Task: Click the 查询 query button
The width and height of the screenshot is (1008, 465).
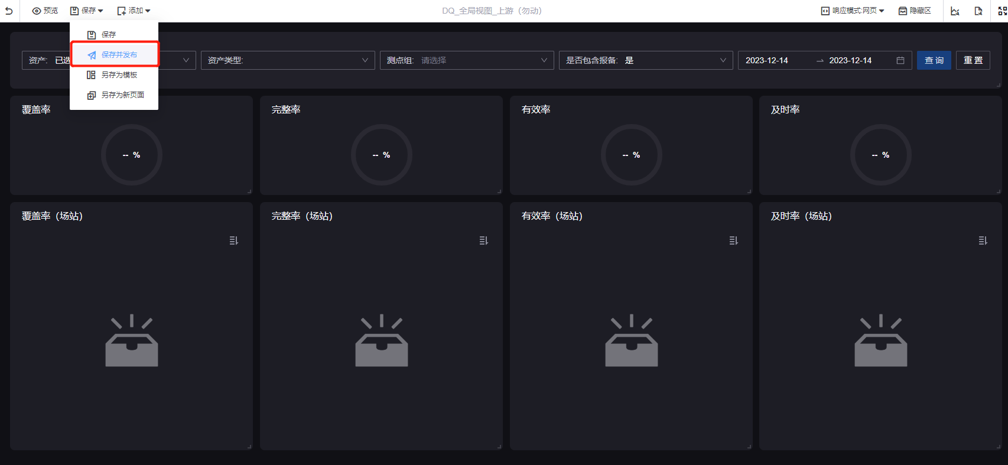Action: (x=934, y=60)
